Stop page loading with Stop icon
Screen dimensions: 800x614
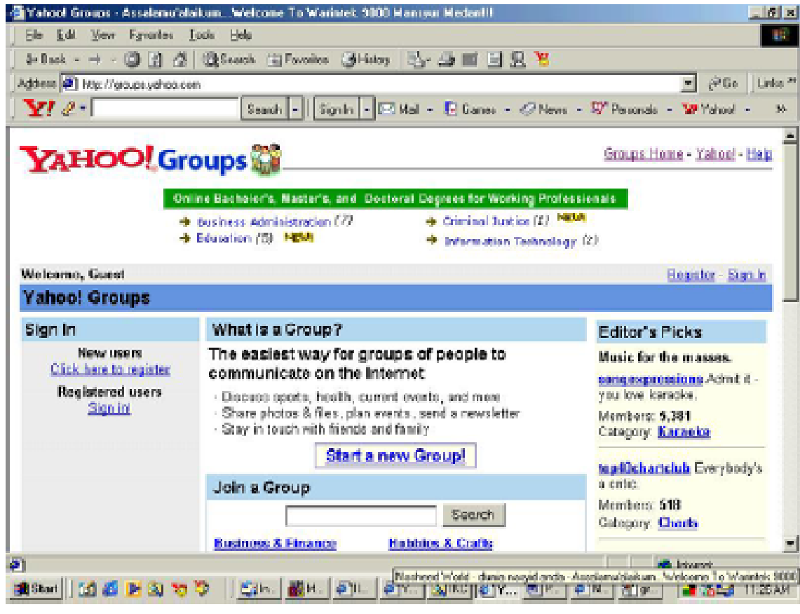click(132, 60)
